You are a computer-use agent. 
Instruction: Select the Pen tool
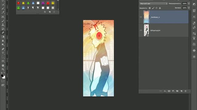click(x=3, y=49)
